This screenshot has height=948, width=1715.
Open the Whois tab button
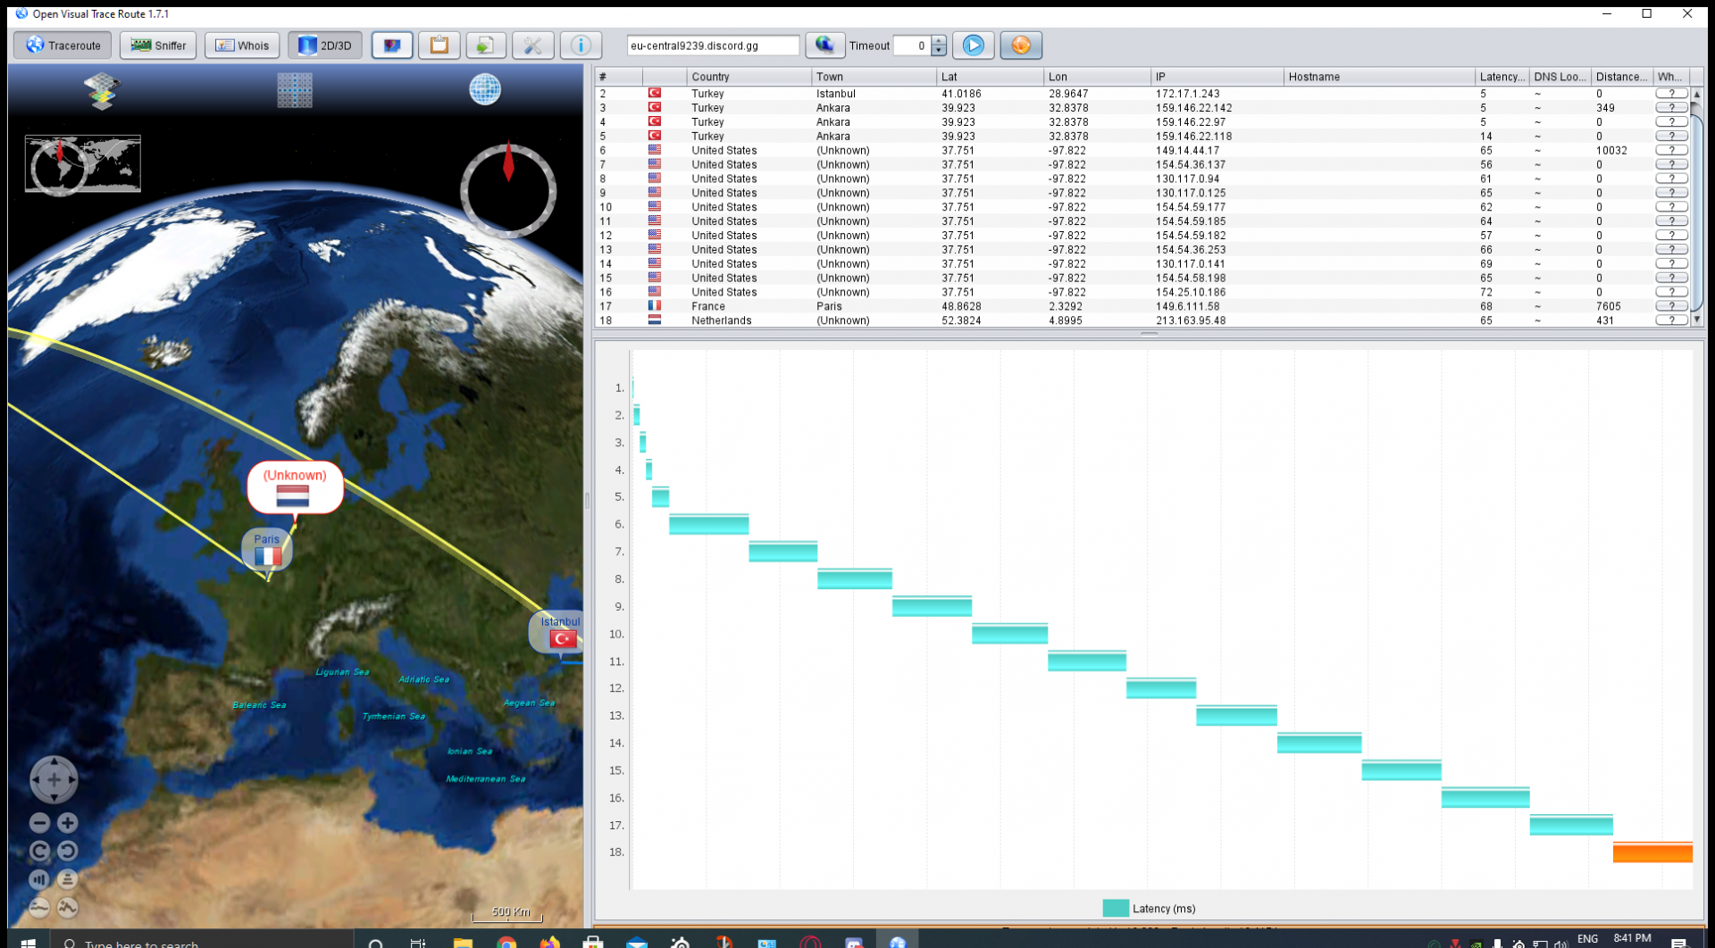click(242, 46)
